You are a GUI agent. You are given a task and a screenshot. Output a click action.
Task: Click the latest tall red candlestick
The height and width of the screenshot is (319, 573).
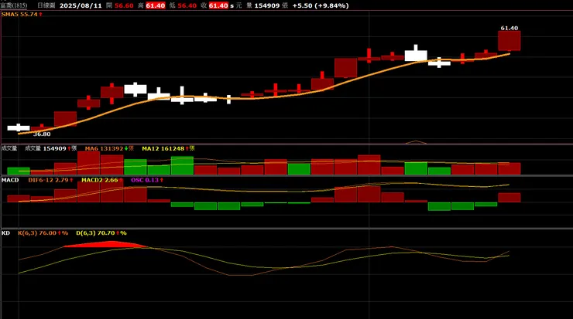509,41
